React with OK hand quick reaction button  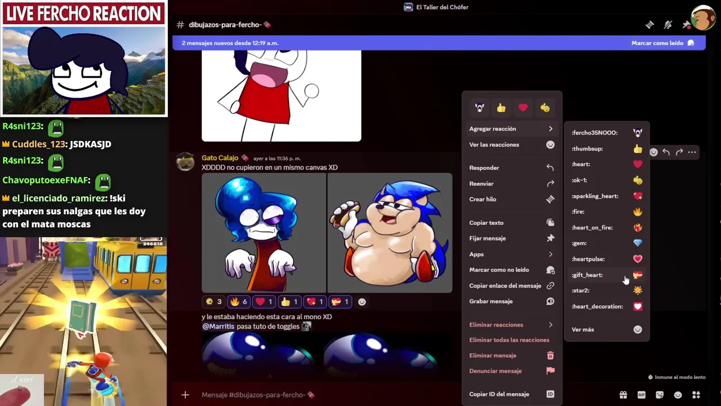click(x=545, y=108)
